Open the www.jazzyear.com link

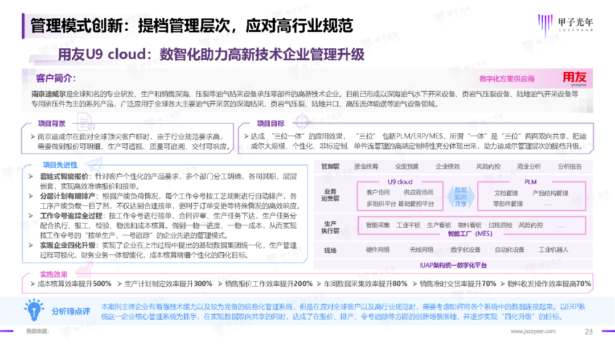pos(533,332)
